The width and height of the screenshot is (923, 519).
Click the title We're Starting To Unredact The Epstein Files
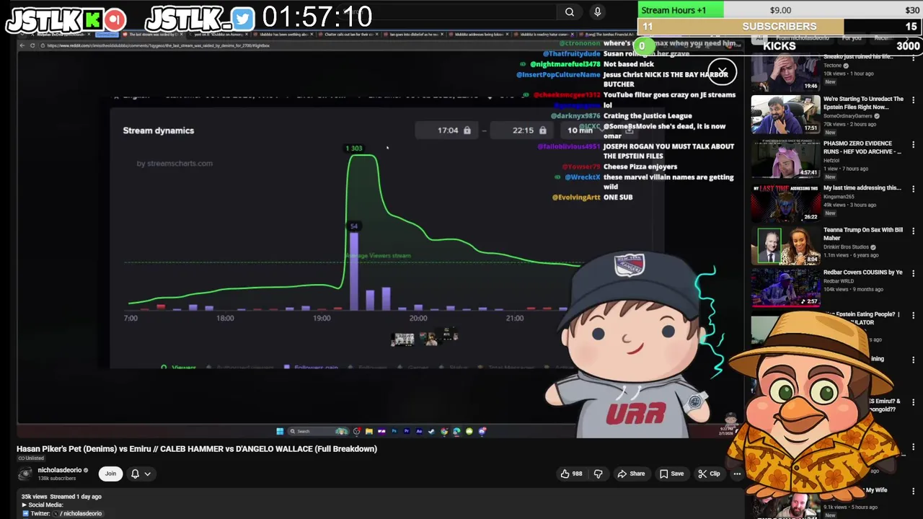[x=863, y=103]
